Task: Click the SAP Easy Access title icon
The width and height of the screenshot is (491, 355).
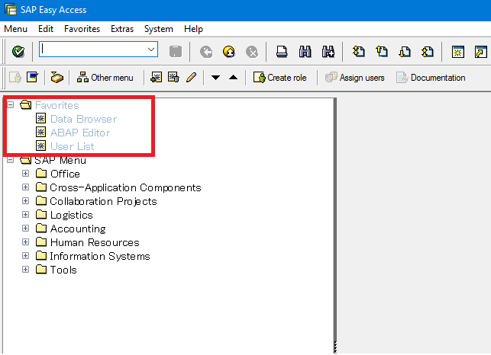Action: tap(11, 9)
